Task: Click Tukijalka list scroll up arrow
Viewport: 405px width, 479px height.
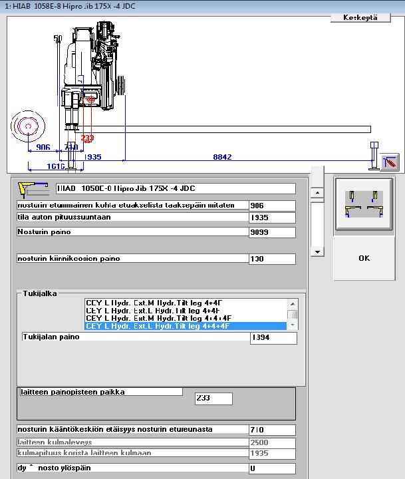Action: point(293,303)
